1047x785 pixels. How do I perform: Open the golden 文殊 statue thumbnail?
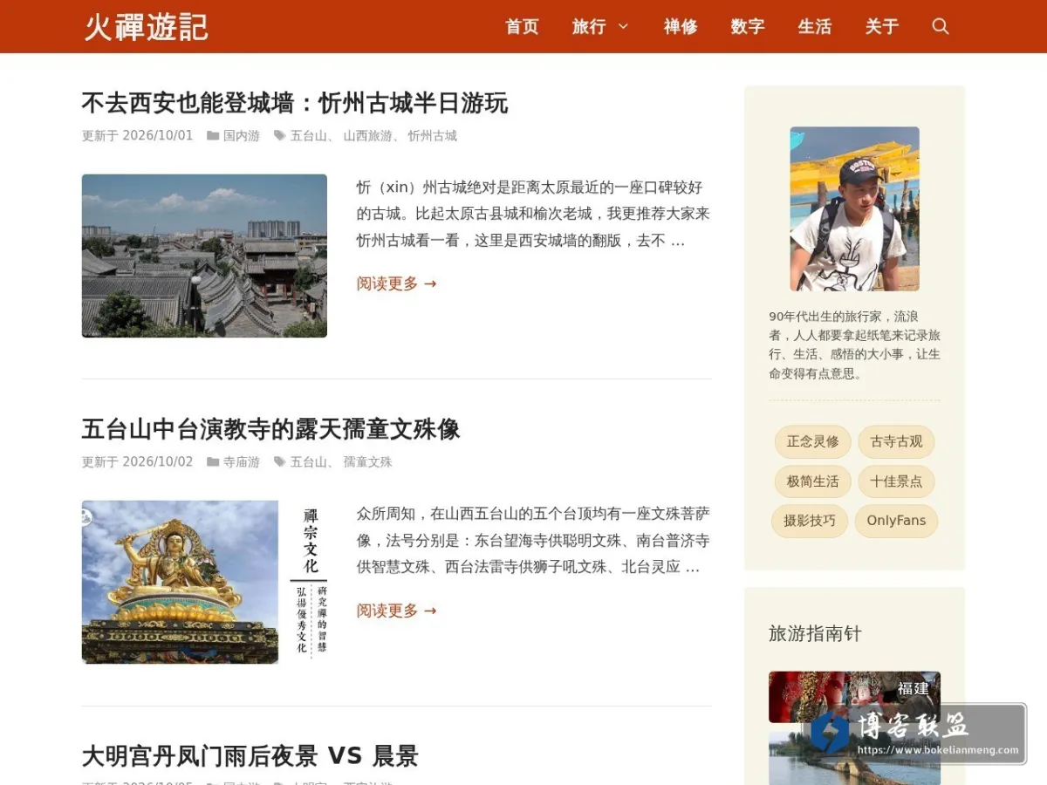point(204,582)
